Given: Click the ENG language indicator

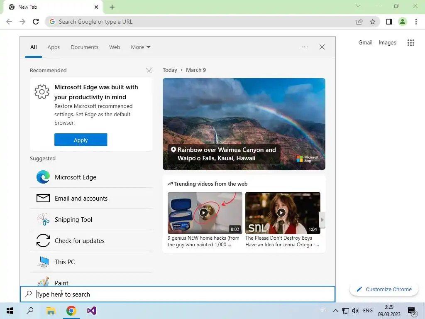Looking at the screenshot, I should pyautogui.click(x=368, y=311).
